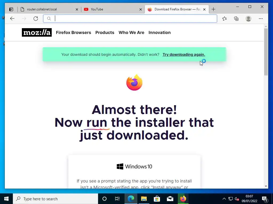The height and width of the screenshot is (204, 273).
Task: Click the scrollbar down arrow
Action: pyautogui.click(x=266, y=186)
